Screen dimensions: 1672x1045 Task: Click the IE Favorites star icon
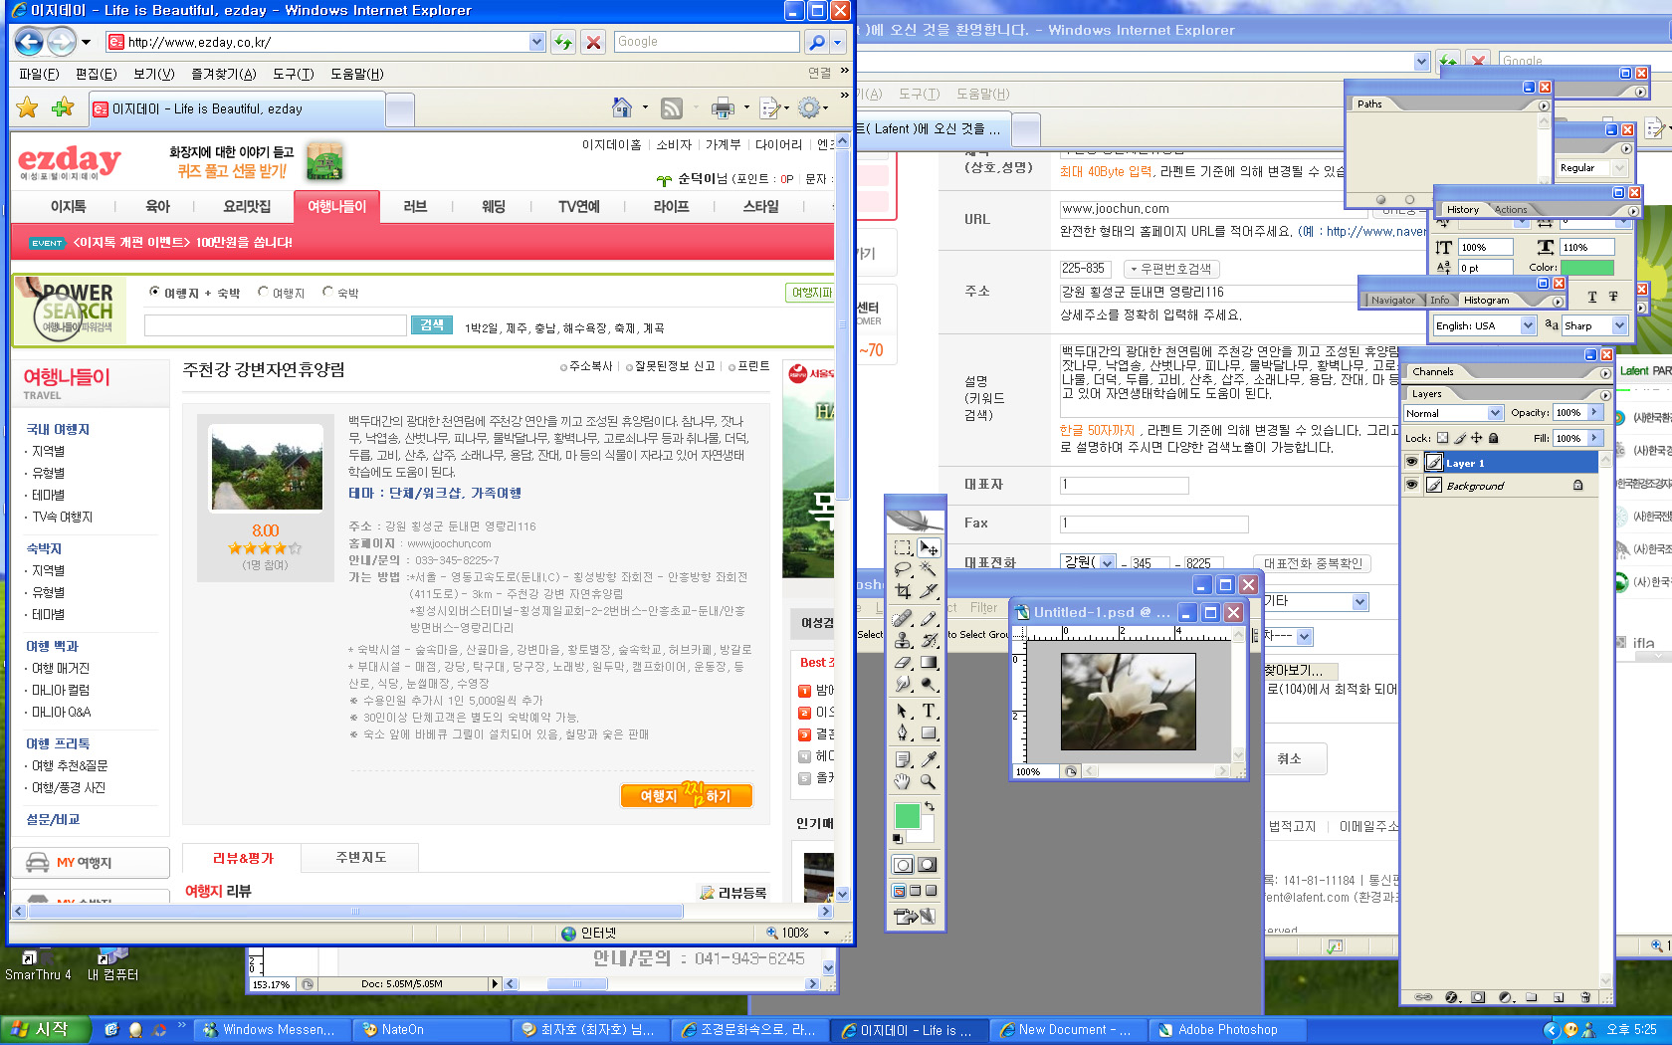click(x=28, y=107)
